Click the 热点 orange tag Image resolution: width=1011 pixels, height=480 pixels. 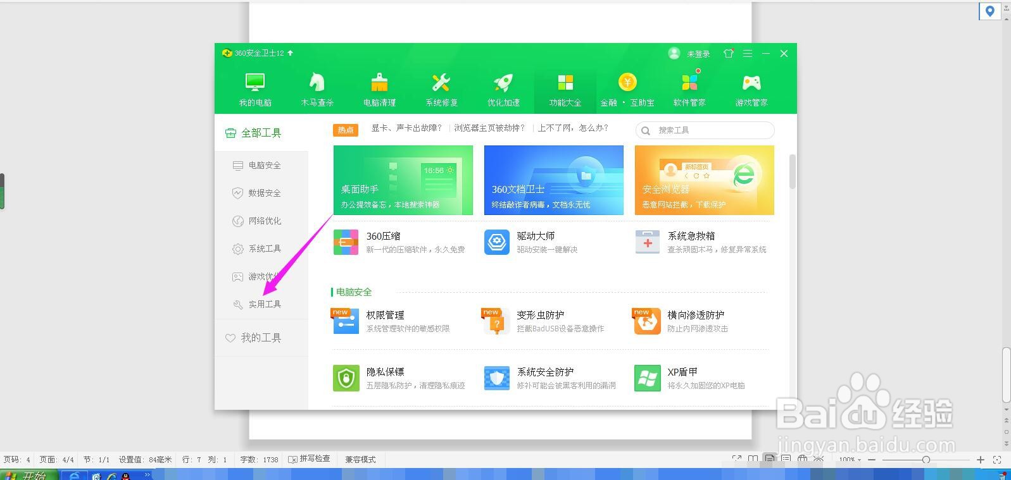(346, 130)
